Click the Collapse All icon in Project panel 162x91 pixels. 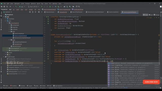pyautogui.click(x=35, y=12)
